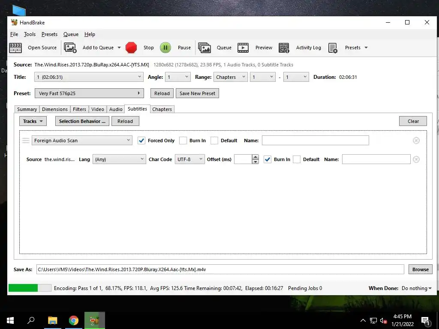Click the green encoding progress bar
Screen dimensions: 439x329
pos(30,288)
